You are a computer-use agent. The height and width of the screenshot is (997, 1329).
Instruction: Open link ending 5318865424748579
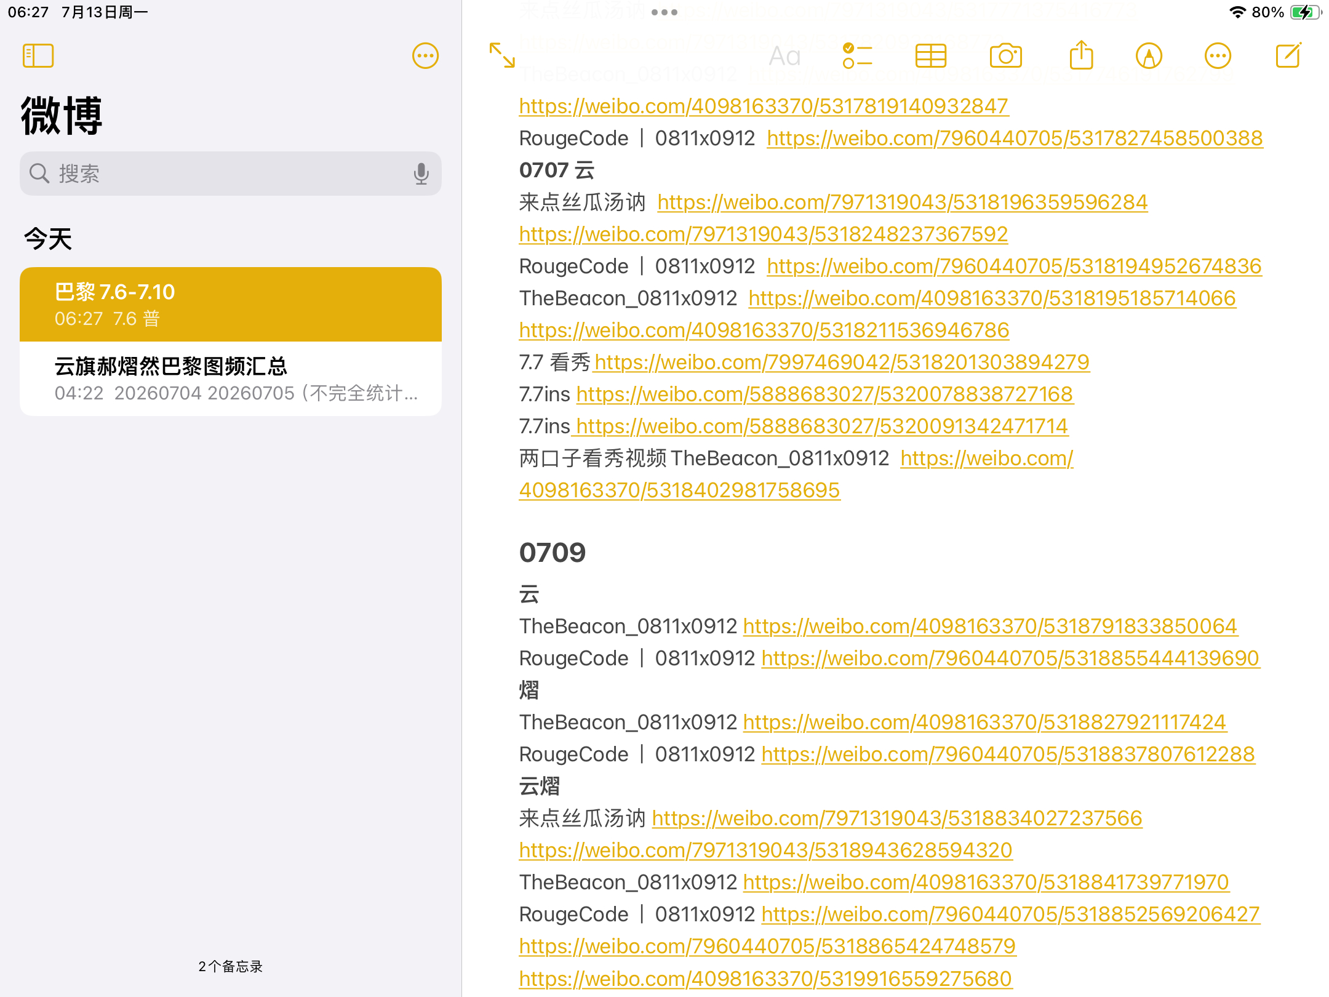(767, 947)
